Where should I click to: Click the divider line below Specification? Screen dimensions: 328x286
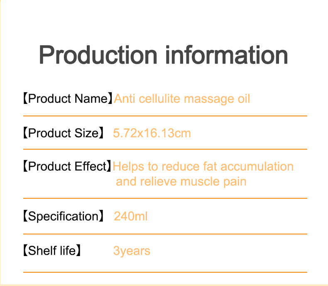tap(165, 234)
